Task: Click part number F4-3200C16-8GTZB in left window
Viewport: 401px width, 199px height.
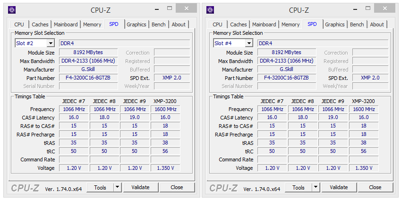Action: tap(88, 78)
